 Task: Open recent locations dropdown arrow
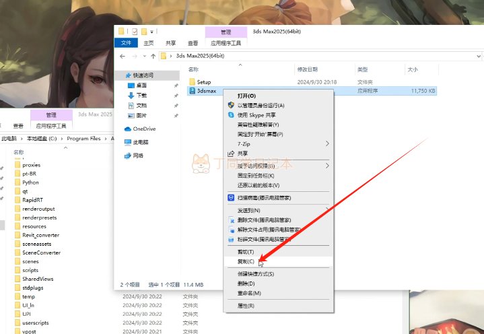pos(145,56)
